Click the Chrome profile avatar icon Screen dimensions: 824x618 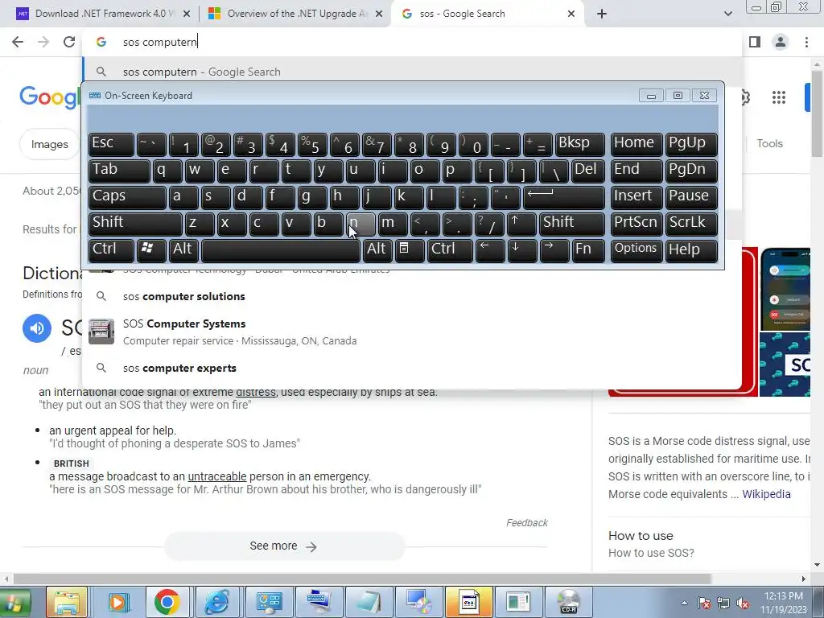[x=781, y=42]
